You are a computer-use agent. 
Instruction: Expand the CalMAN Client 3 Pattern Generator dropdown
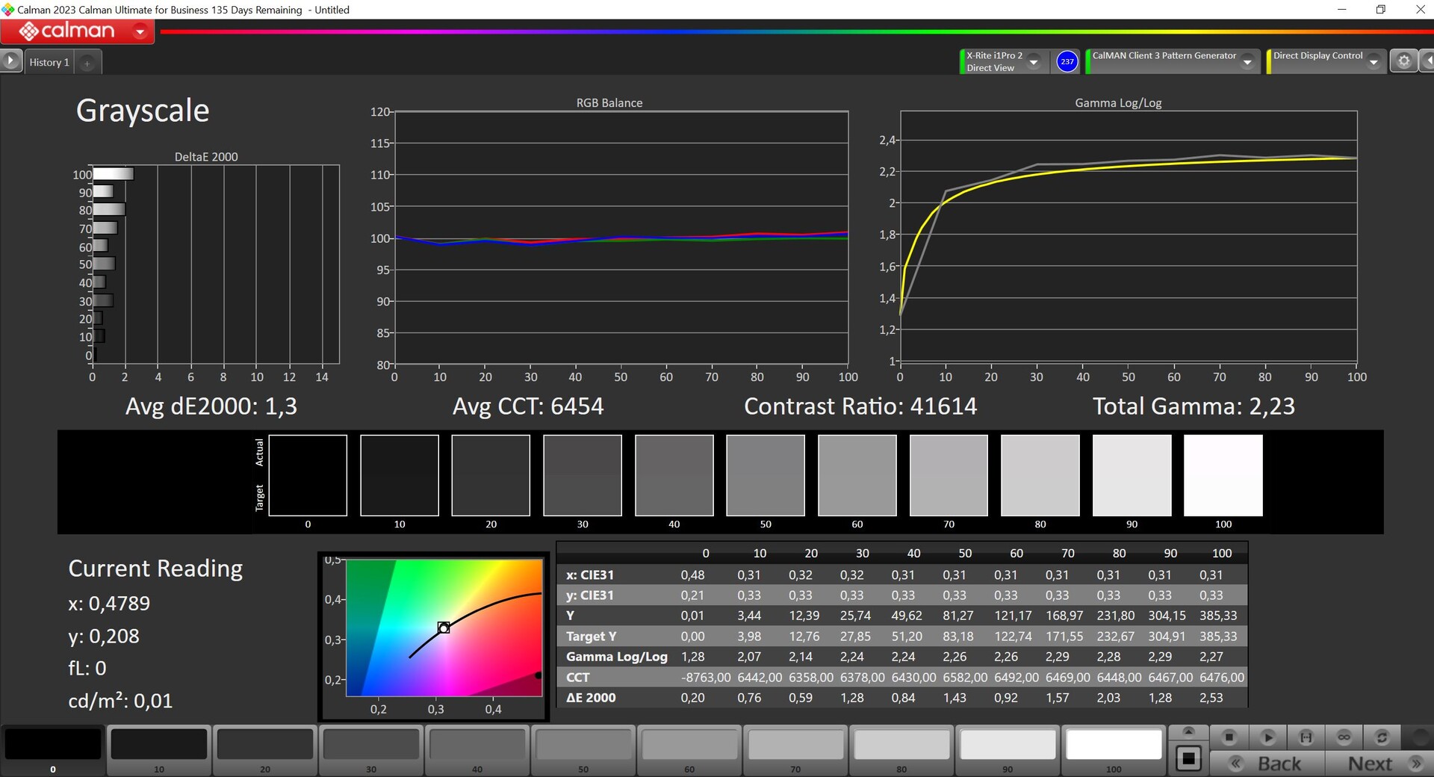[x=1247, y=62]
